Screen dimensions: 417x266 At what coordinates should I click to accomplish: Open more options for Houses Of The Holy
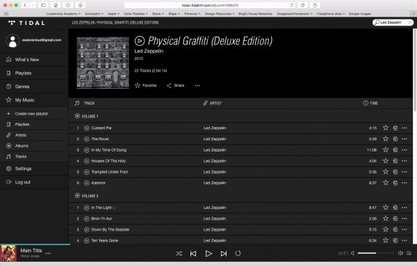tap(404, 161)
